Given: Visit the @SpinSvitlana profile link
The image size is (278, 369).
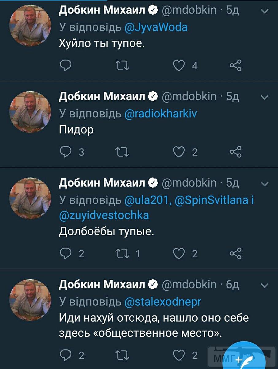Looking at the screenshot, I should (x=211, y=200).
